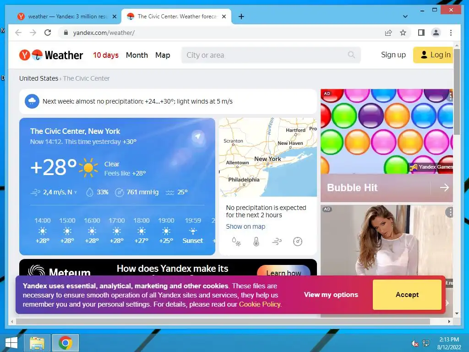Click the red umbrella Weather logo
This screenshot has width=469, height=352.
(x=38, y=55)
